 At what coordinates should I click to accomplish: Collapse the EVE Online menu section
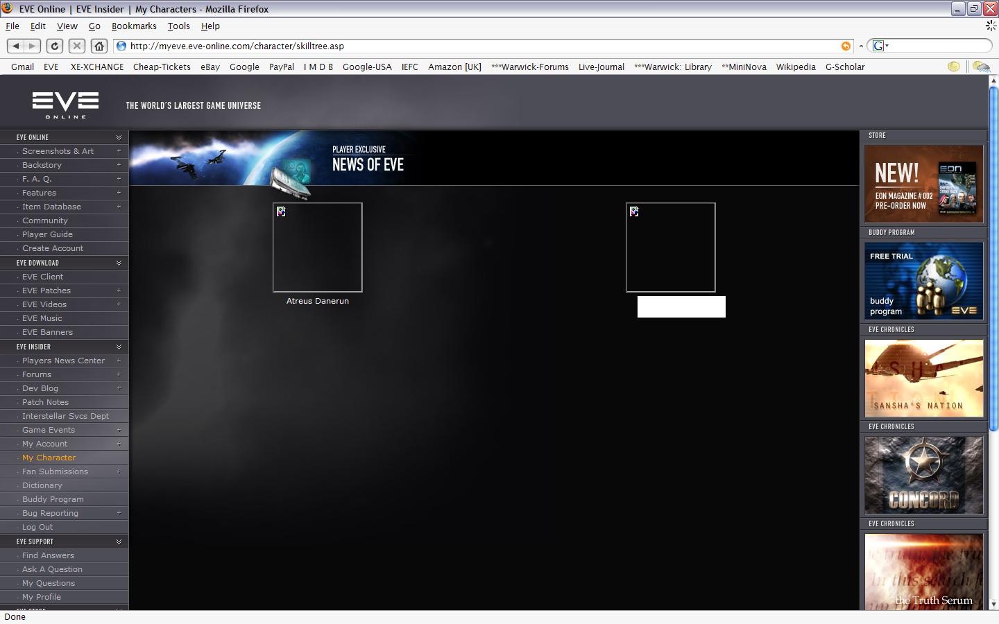119,137
